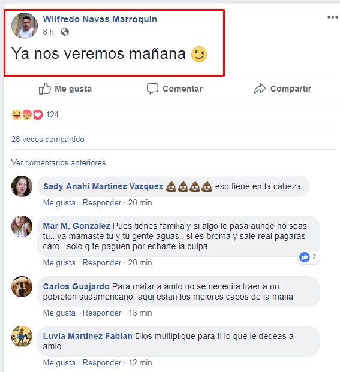Like Carlos Guajardo's comment with Me gusta

59,313
